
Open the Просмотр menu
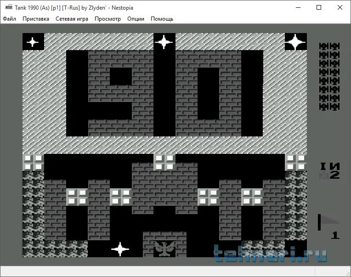108,19
